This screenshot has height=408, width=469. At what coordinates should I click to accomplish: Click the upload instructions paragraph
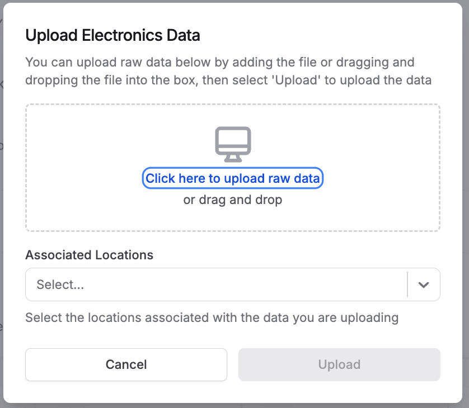click(228, 71)
